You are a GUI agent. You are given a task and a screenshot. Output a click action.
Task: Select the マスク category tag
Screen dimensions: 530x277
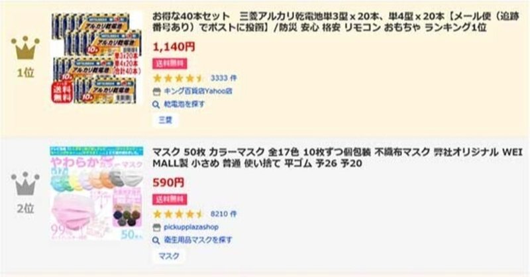169,256
